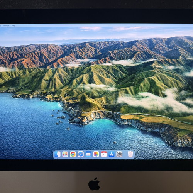Screen dimensions: 193x193
Task: Launch Google Chrome from the Dock
Action: (x=73, y=154)
